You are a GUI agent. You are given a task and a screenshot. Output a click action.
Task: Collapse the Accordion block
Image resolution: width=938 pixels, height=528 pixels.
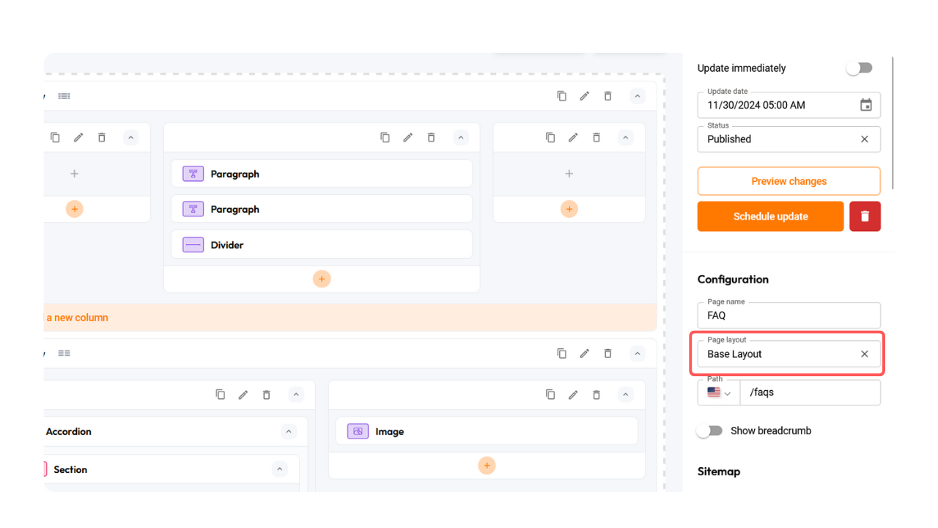coord(289,431)
